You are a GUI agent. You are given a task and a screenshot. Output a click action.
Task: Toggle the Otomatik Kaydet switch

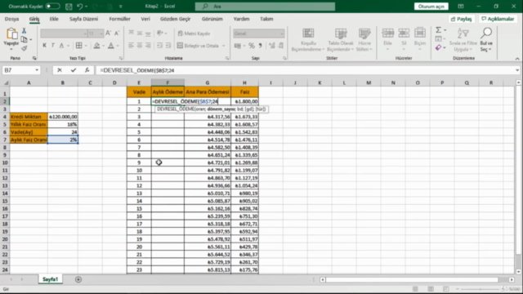pyautogui.click(x=52, y=7)
